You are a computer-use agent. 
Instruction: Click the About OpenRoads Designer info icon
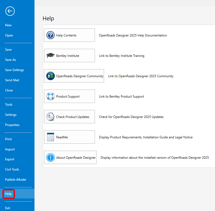50,157
